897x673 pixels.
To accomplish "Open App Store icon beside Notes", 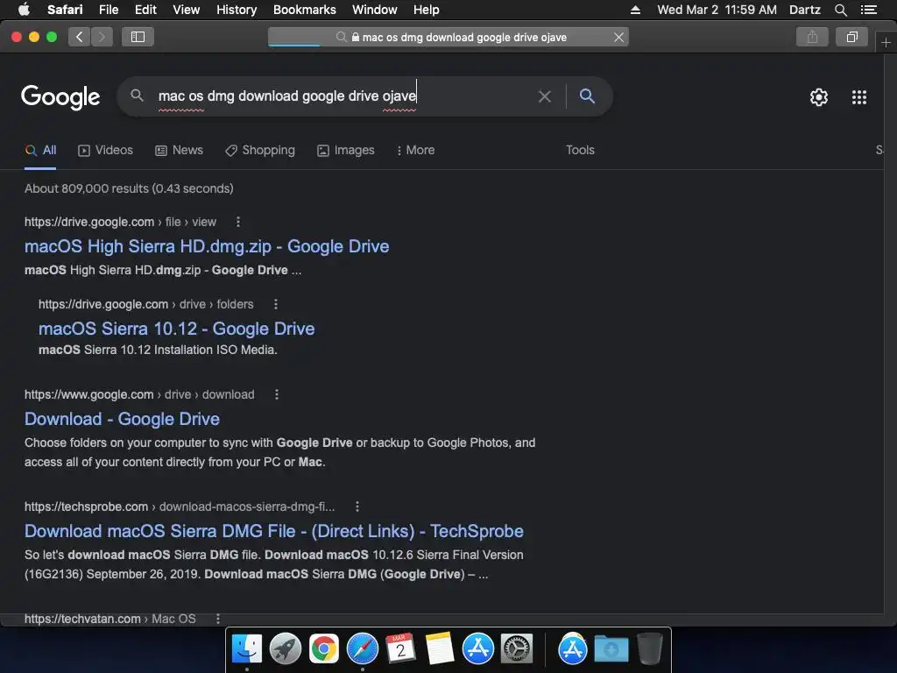I will pyautogui.click(x=477, y=649).
